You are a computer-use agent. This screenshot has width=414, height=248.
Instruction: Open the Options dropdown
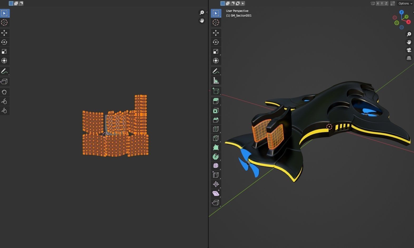click(x=405, y=3)
